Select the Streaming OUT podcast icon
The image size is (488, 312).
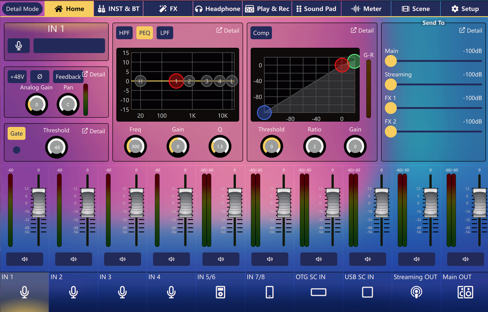pos(416,292)
